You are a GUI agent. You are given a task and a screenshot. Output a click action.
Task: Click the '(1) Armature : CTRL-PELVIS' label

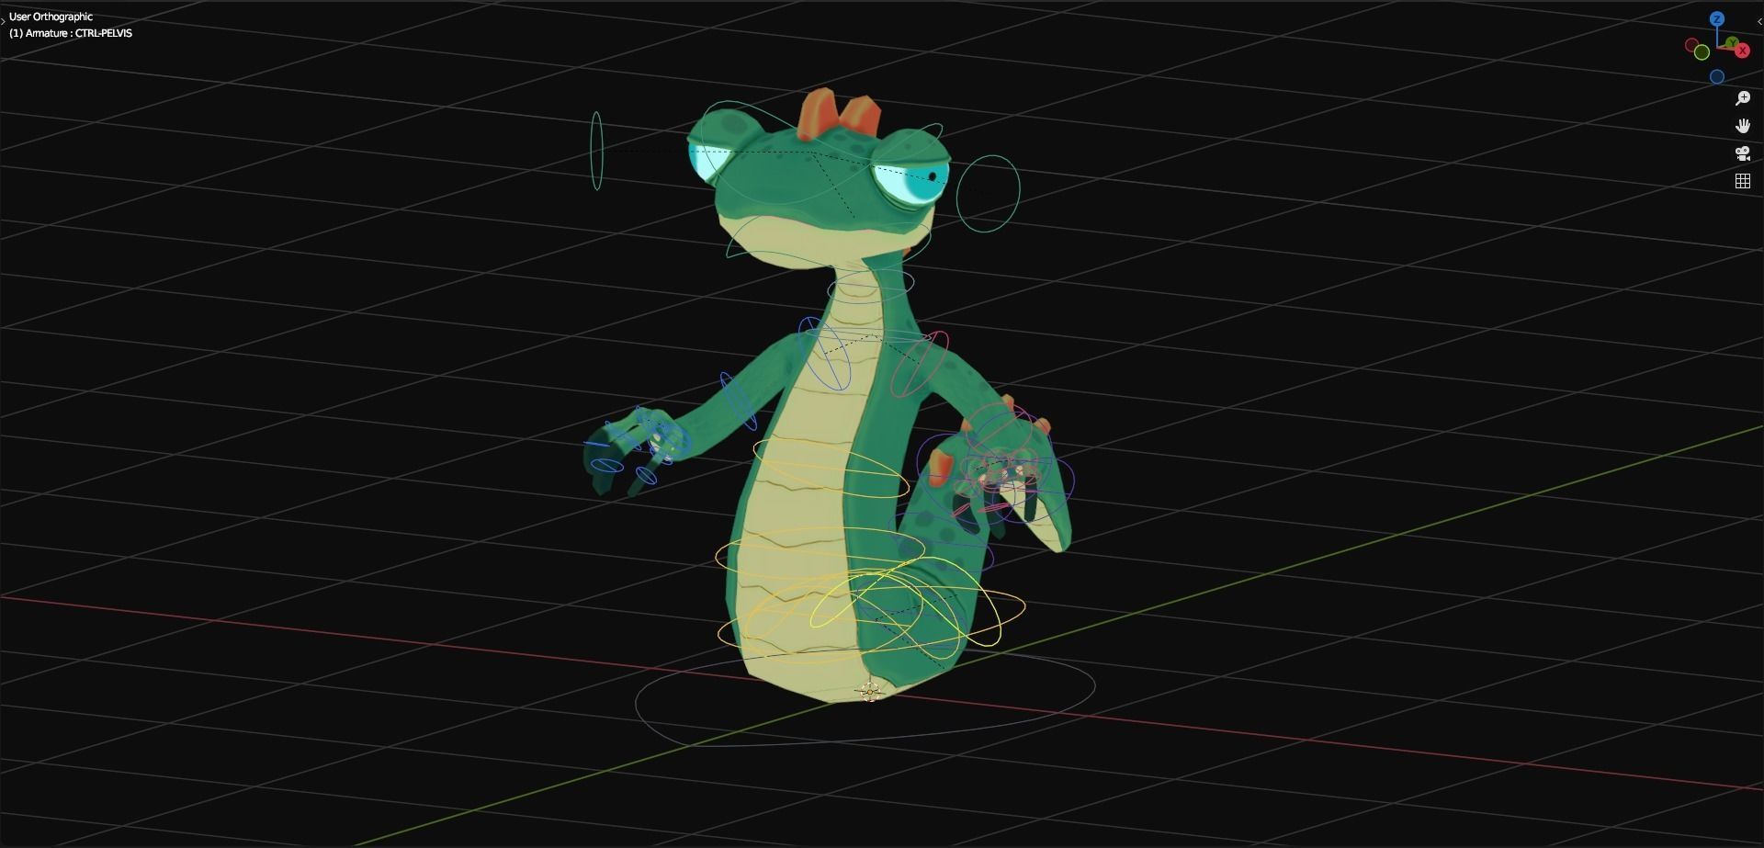click(x=71, y=33)
